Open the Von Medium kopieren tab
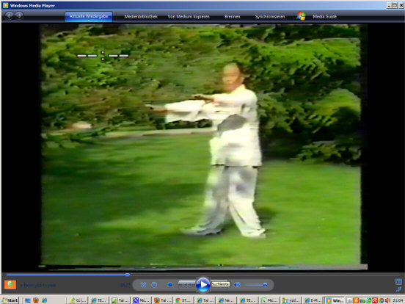Screen dimensions: 405x304 [189, 17]
